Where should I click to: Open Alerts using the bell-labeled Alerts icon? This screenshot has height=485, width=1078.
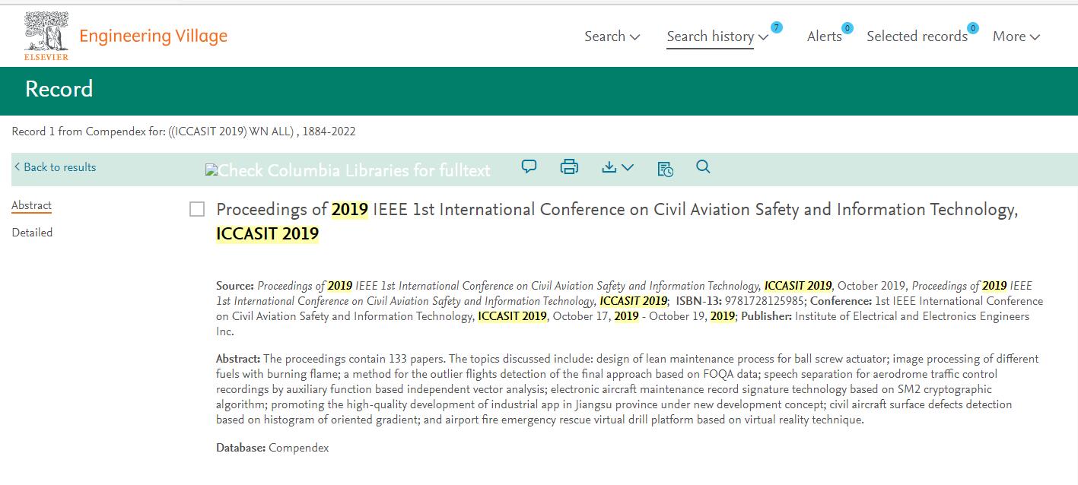[x=824, y=36]
